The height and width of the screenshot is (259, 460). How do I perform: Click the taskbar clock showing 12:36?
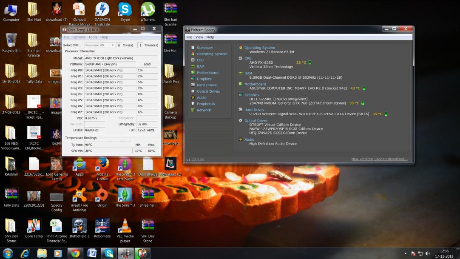click(444, 253)
